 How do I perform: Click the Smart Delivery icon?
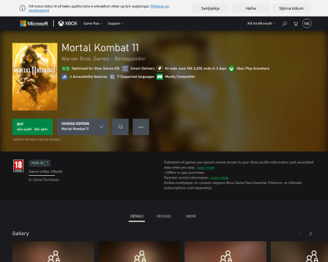[125, 68]
